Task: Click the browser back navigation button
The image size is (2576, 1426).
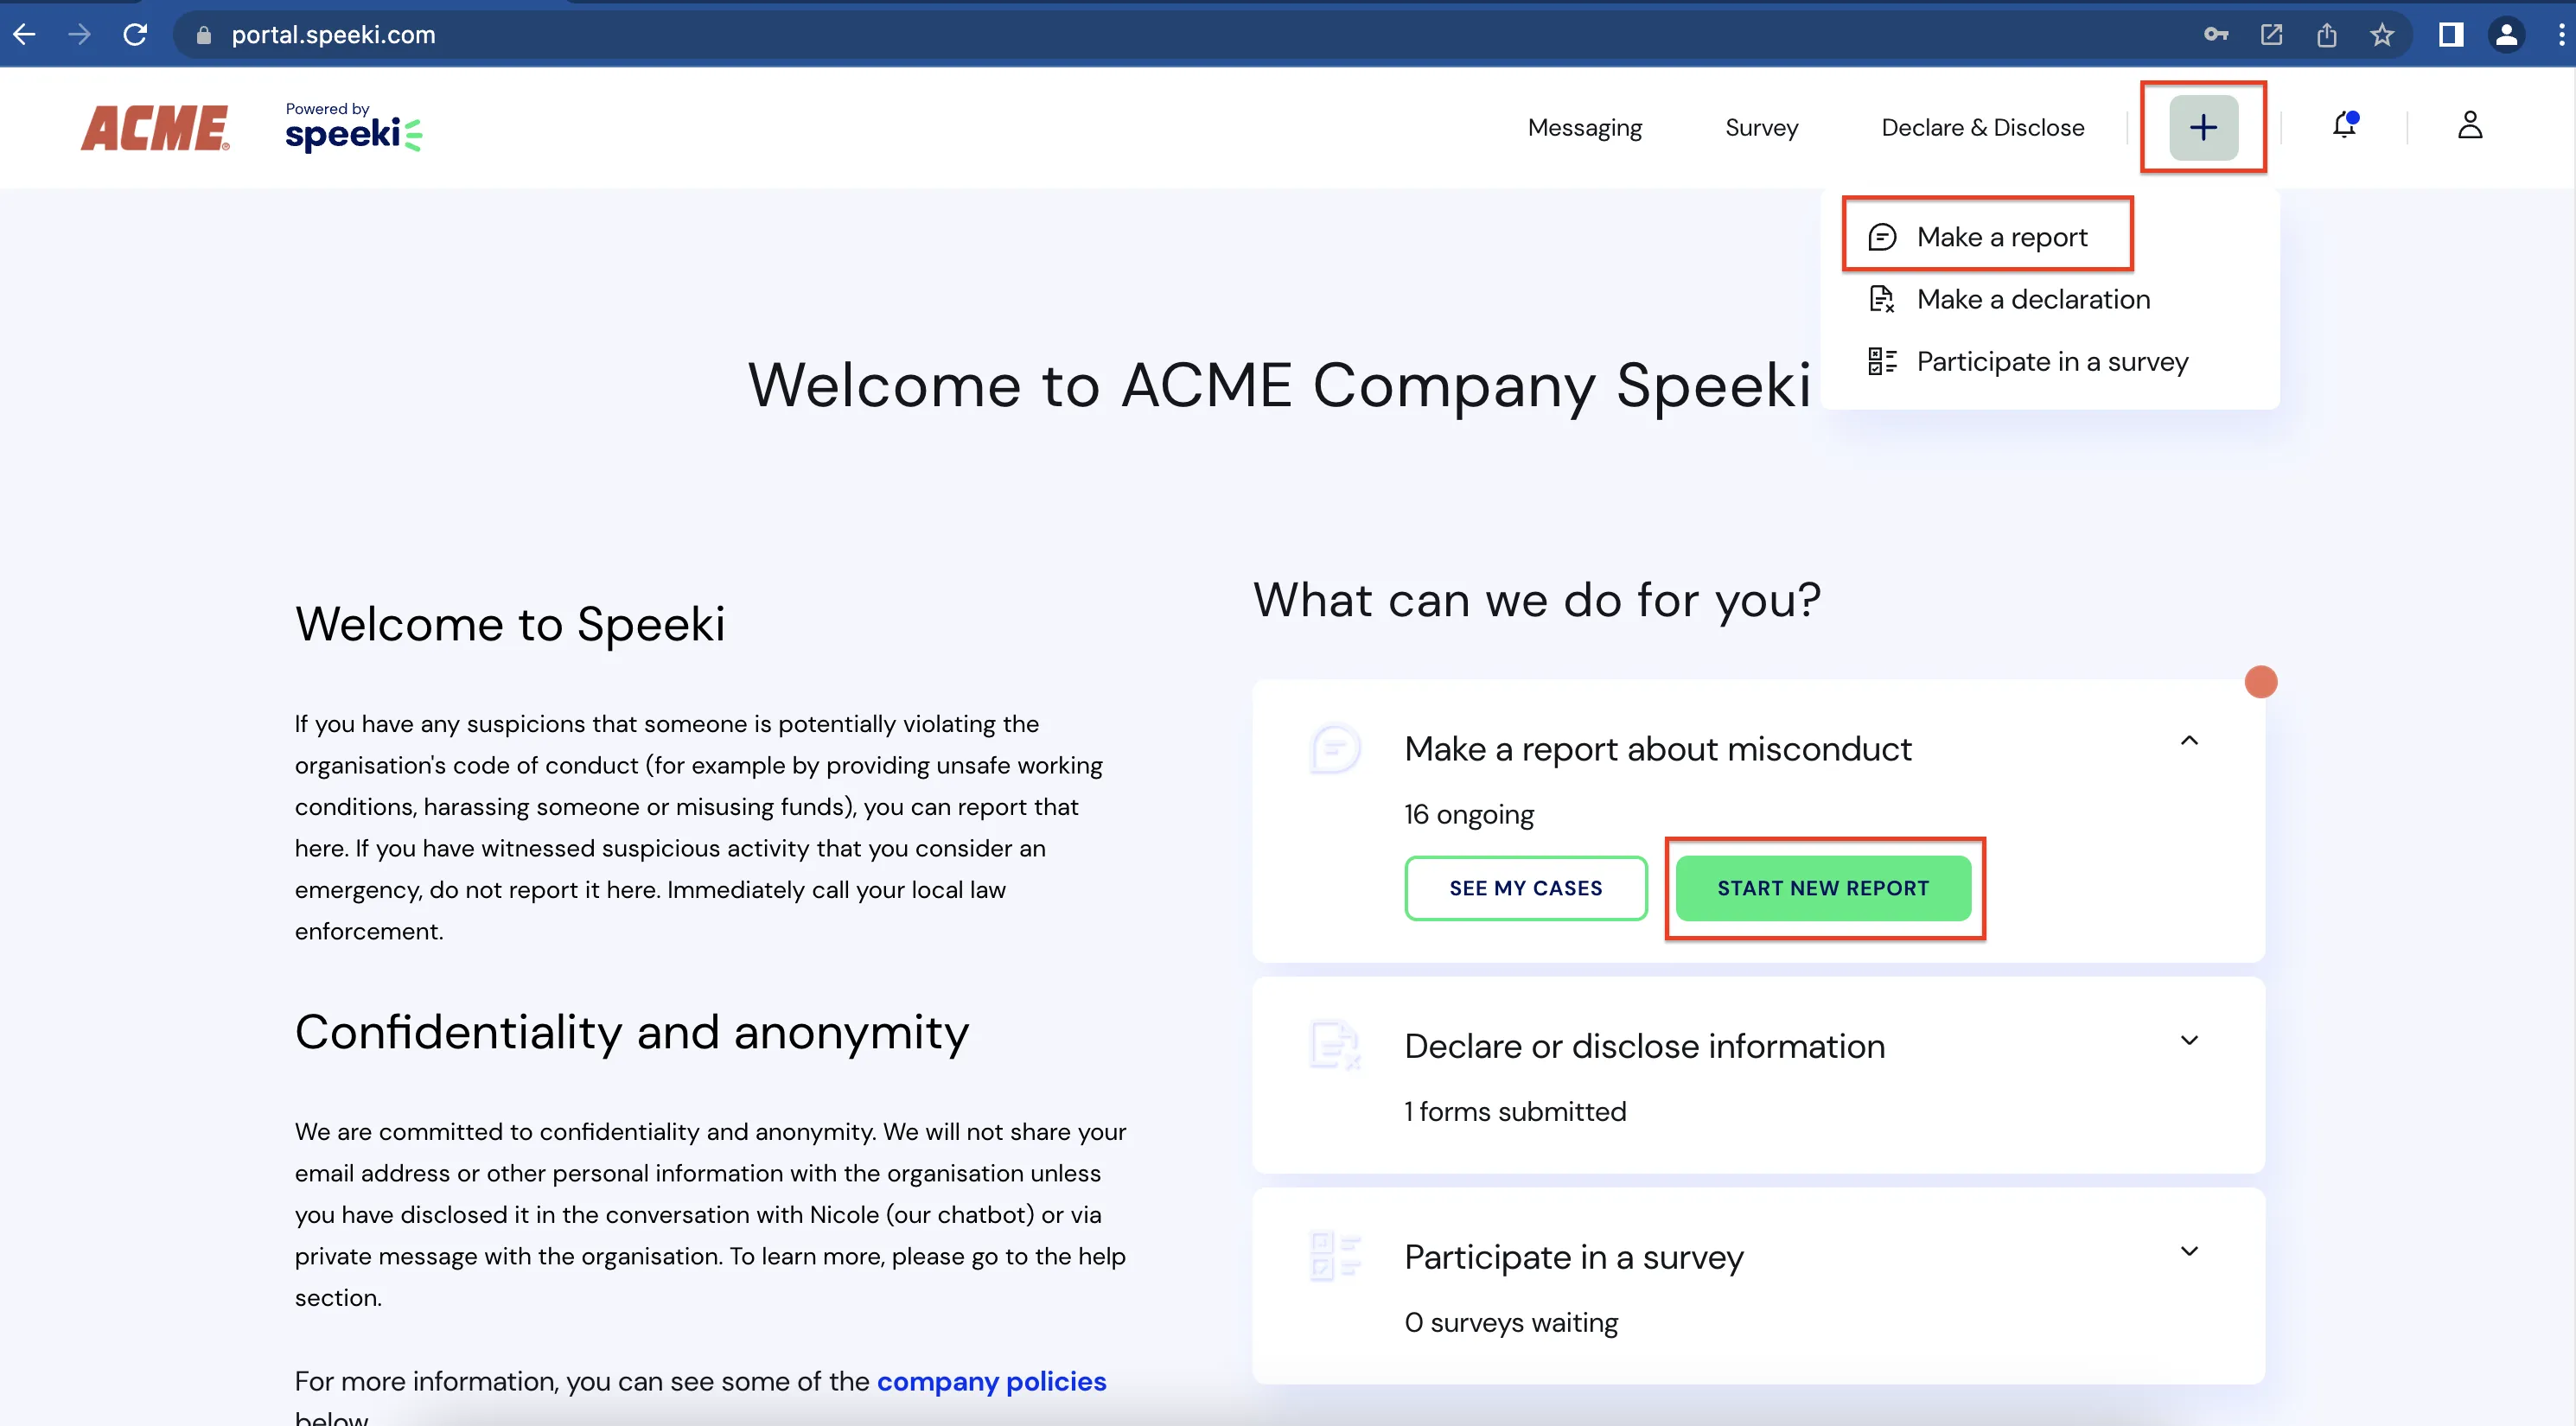Action: (34, 35)
